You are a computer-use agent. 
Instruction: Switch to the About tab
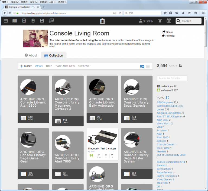(31, 55)
